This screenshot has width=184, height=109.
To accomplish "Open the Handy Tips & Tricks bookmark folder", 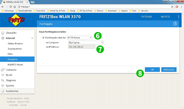I will [x=56, y=11].
